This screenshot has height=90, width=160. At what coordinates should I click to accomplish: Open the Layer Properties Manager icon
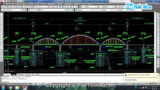29,10
